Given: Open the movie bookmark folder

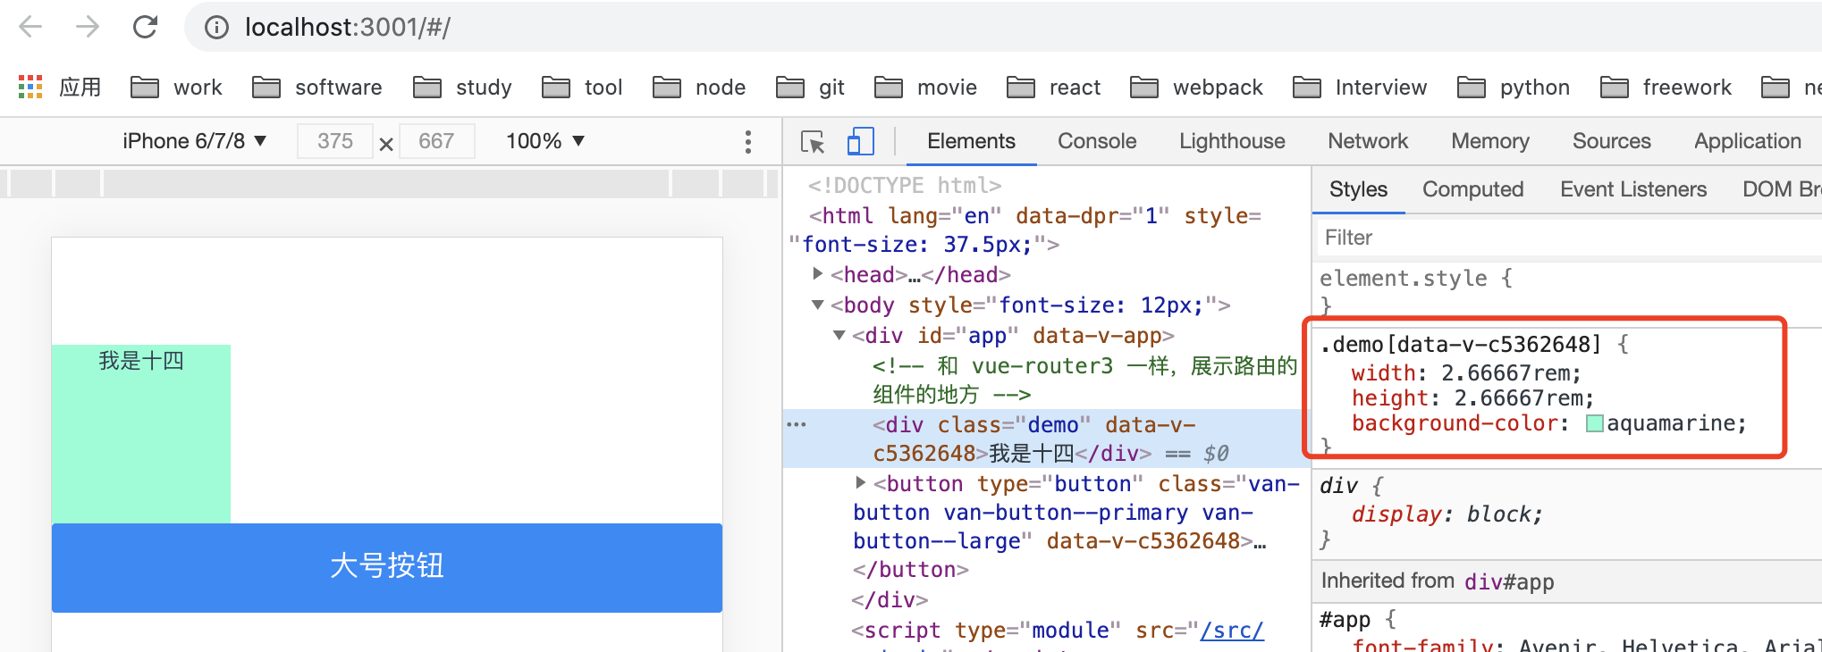Looking at the screenshot, I should pos(925,87).
